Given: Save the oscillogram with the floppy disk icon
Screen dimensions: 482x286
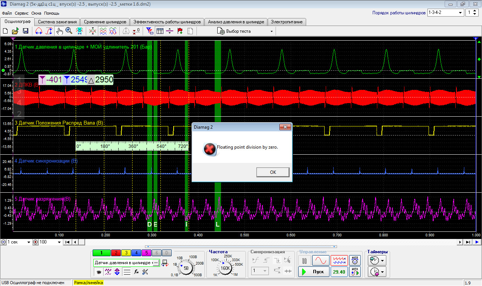Looking at the screenshot, I should coord(26,31).
